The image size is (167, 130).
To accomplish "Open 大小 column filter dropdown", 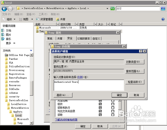I will pos(108,24).
